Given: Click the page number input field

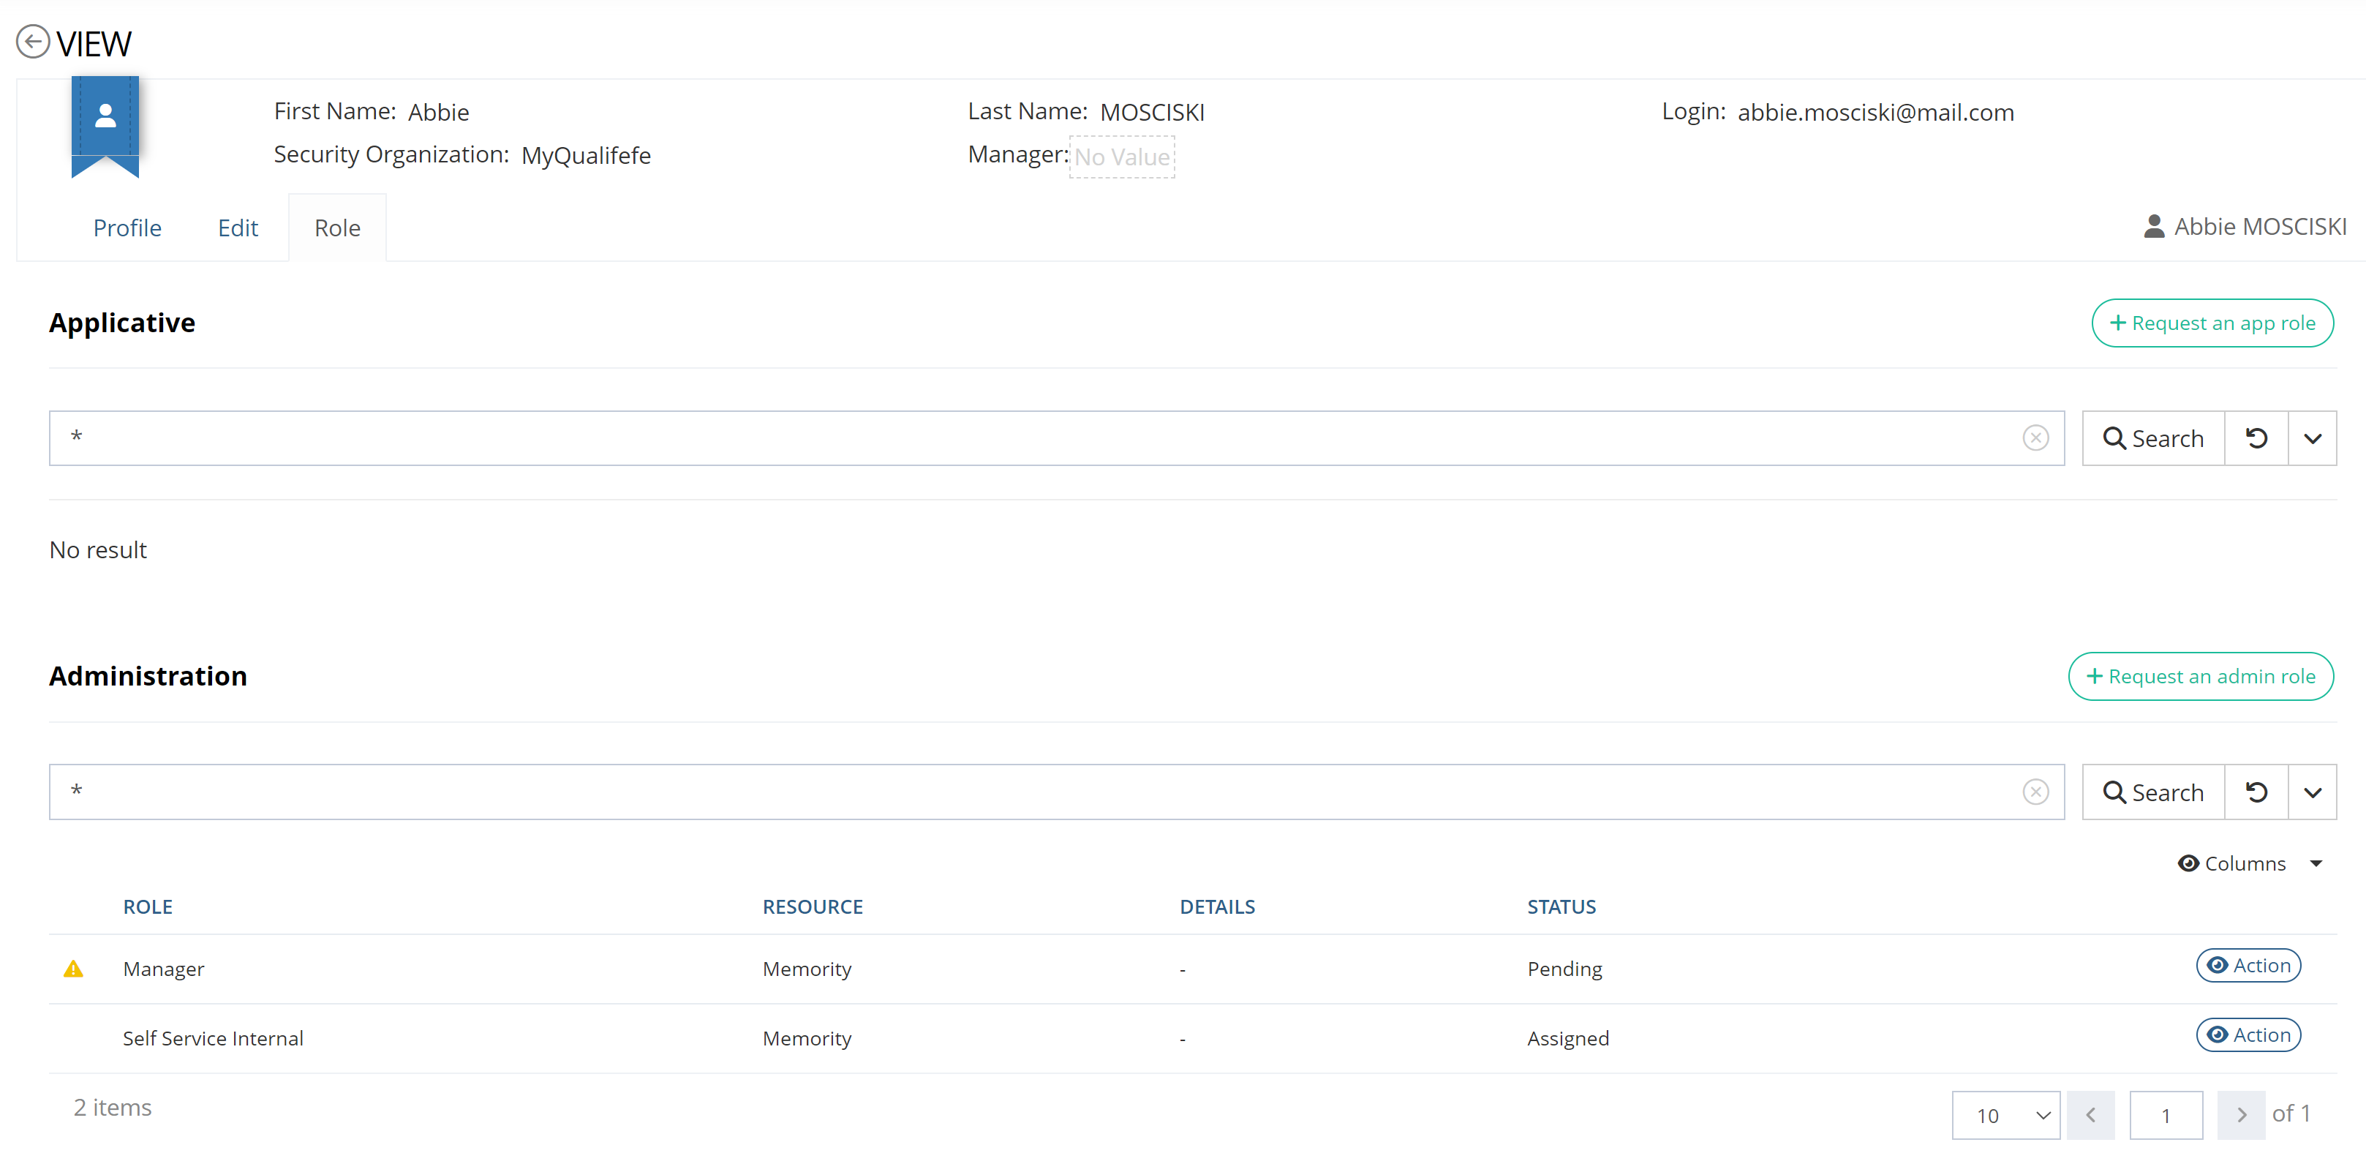Looking at the screenshot, I should (x=2165, y=1114).
